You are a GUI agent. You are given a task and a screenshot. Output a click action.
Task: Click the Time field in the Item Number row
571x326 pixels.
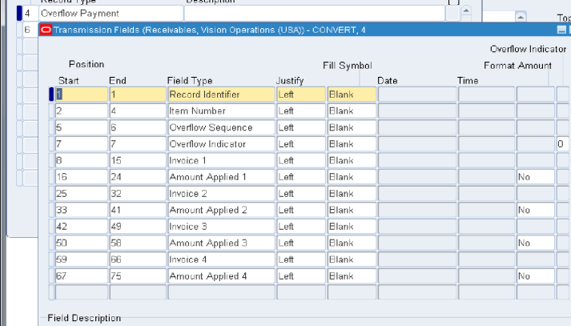click(x=485, y=111)
